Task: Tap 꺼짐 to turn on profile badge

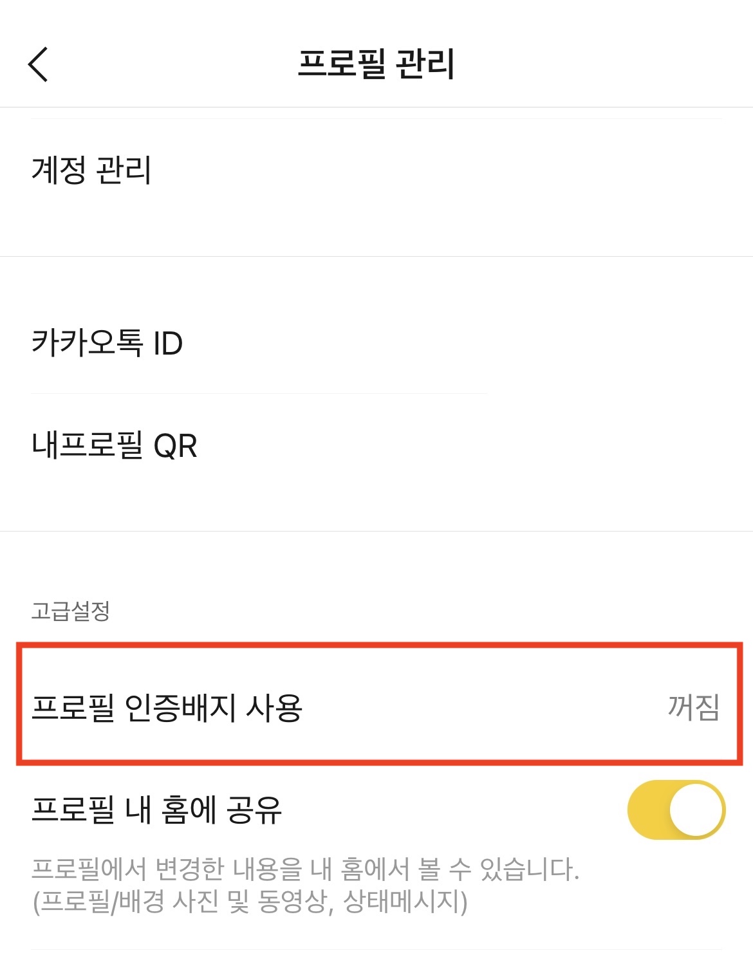Action: pyautogui.click(x=692, y=707)
